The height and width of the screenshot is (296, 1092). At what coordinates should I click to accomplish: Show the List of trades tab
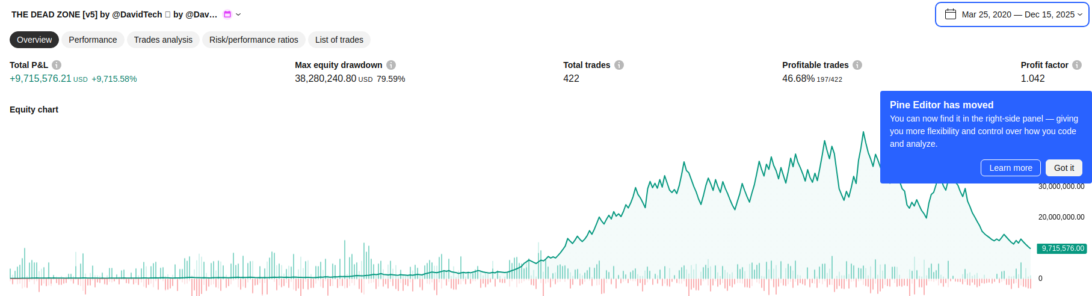click(339, 40)
